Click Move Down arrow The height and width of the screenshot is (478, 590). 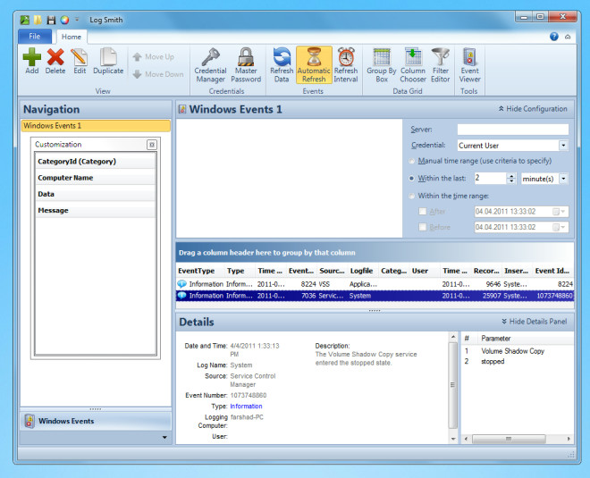pos(158,74)
